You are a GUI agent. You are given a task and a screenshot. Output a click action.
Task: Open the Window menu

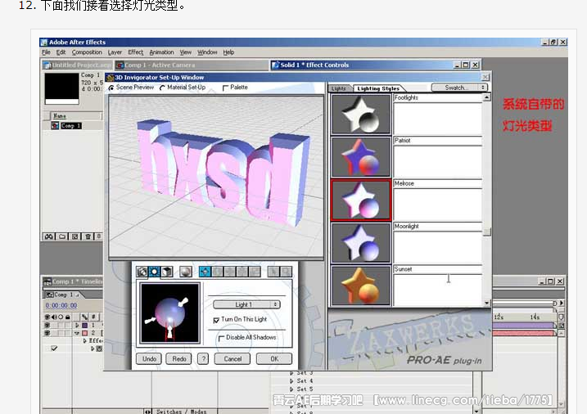pos(207,52)
